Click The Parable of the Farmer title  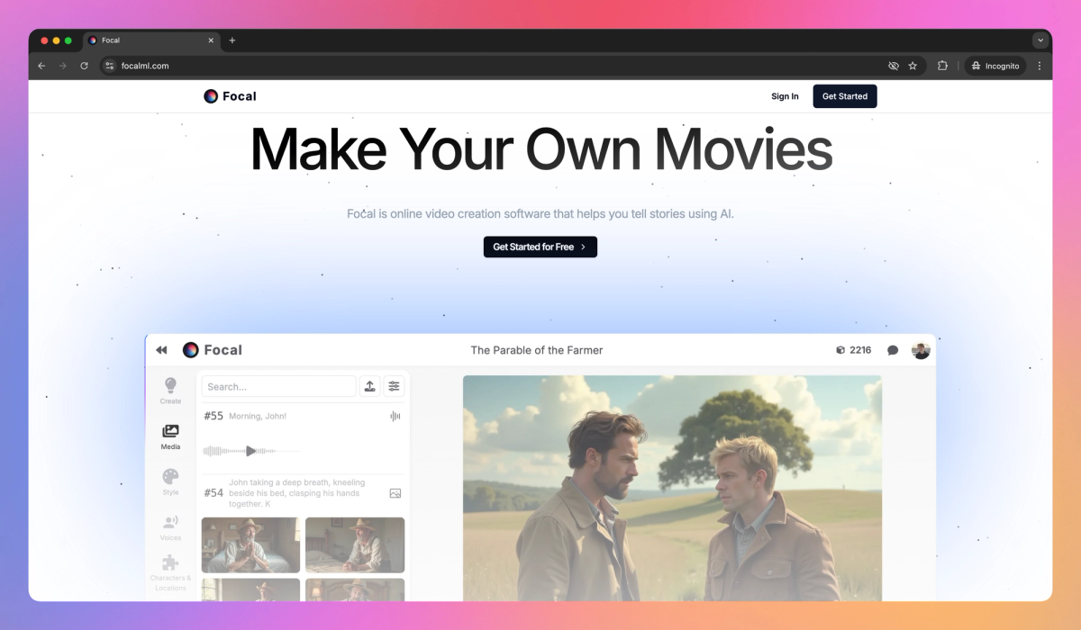[537, 350]
